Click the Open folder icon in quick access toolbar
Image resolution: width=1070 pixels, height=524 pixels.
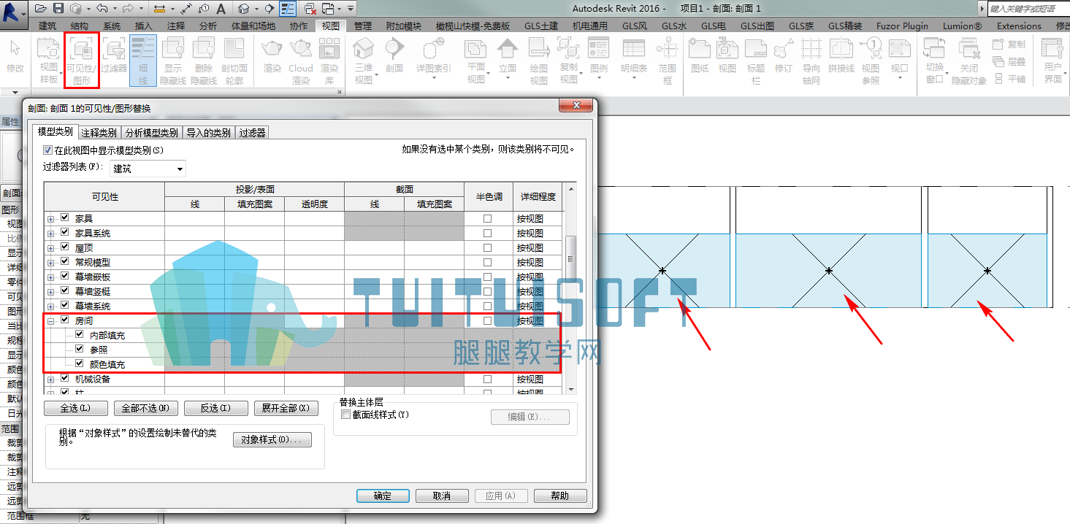41,9
